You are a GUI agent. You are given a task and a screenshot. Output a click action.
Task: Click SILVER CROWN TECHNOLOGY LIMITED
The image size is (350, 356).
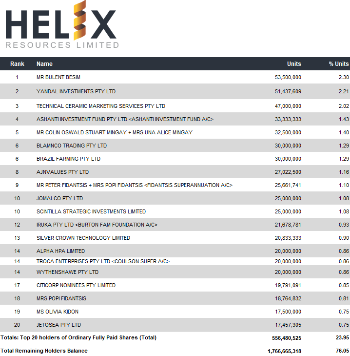pos(83,238)
